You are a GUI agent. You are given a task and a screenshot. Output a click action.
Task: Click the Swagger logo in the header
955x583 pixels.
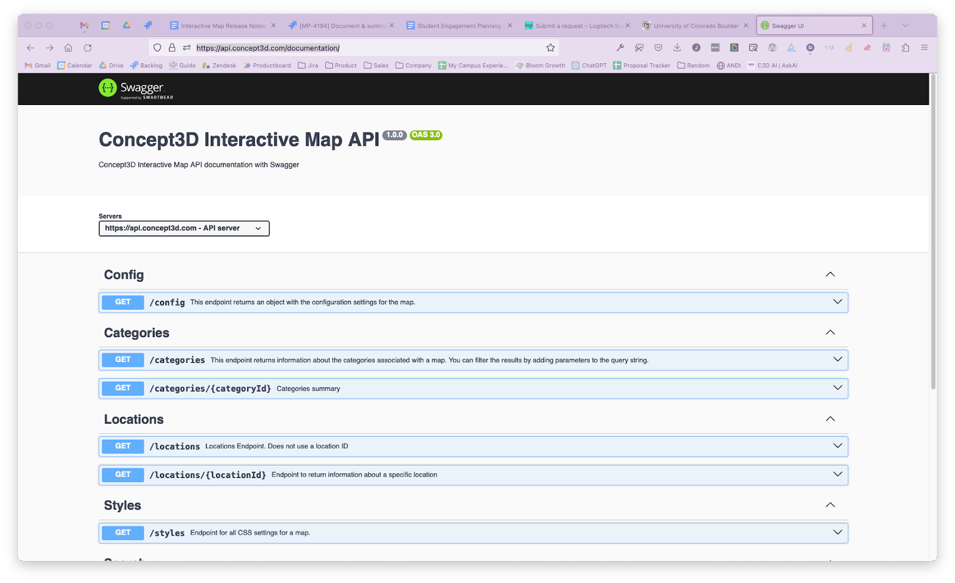pyautogui.click(x=135, y=89)
